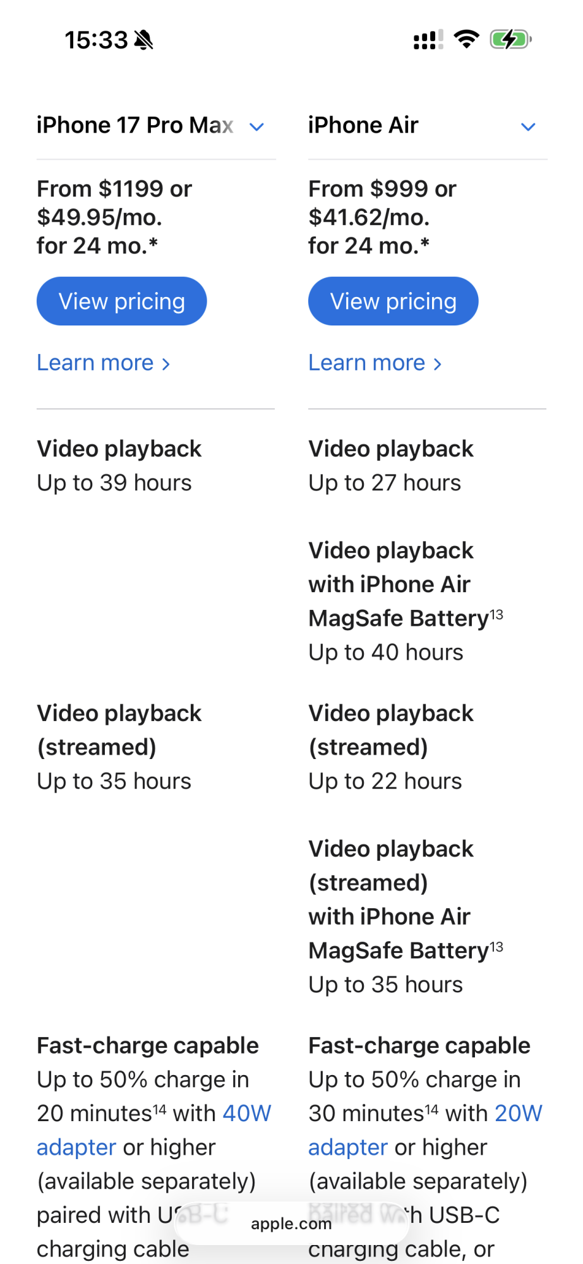Tap the asterisk after $41.62/mo. financing text

424,243
